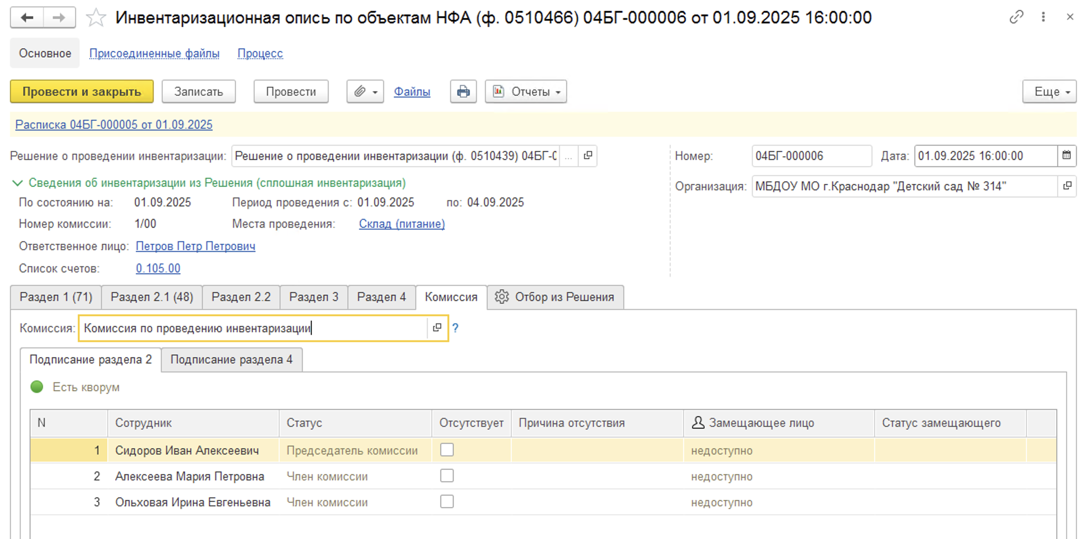Click the forward navigation arrow
Viewport: 1078px width, 539px height.
click(x=59, y=18)
